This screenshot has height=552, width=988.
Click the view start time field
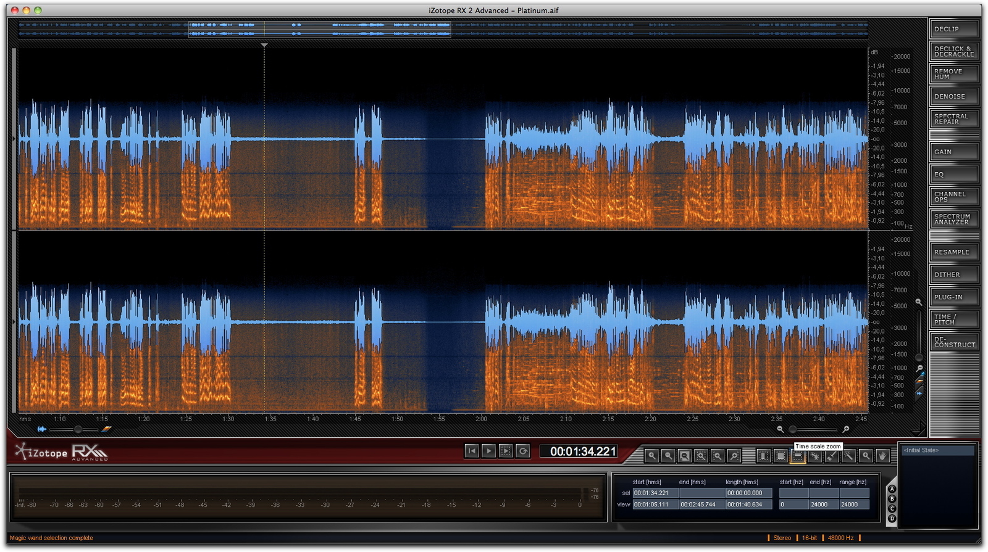(655, 505)
